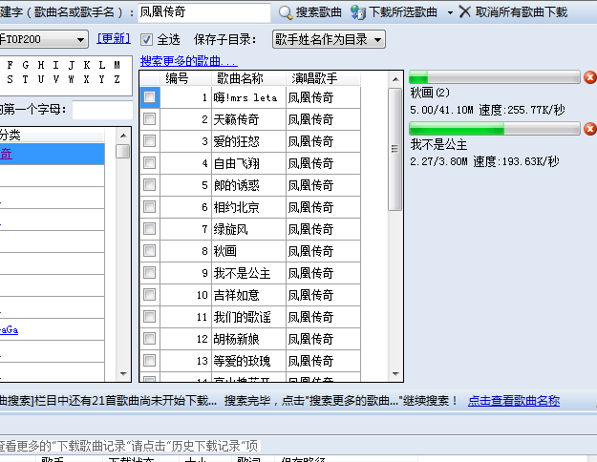Click the magnifier icon for 搜索歌曲
This screenshot has height=462, width=597.
286,12
